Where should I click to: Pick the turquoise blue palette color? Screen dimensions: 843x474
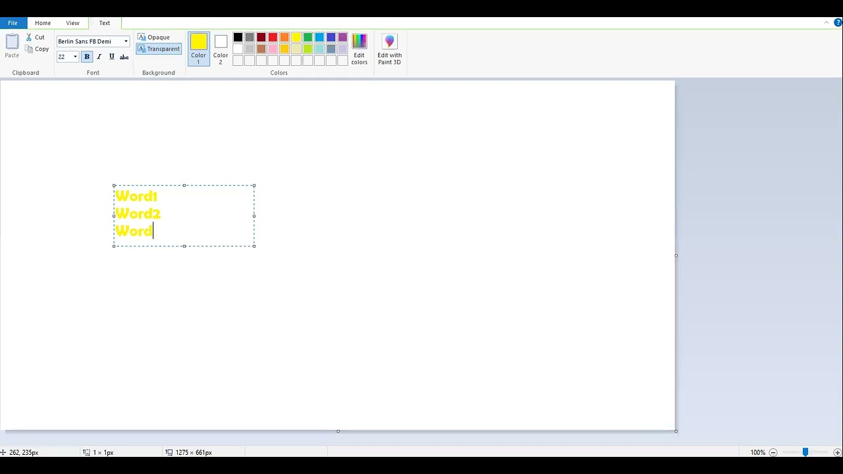(319, 38)
